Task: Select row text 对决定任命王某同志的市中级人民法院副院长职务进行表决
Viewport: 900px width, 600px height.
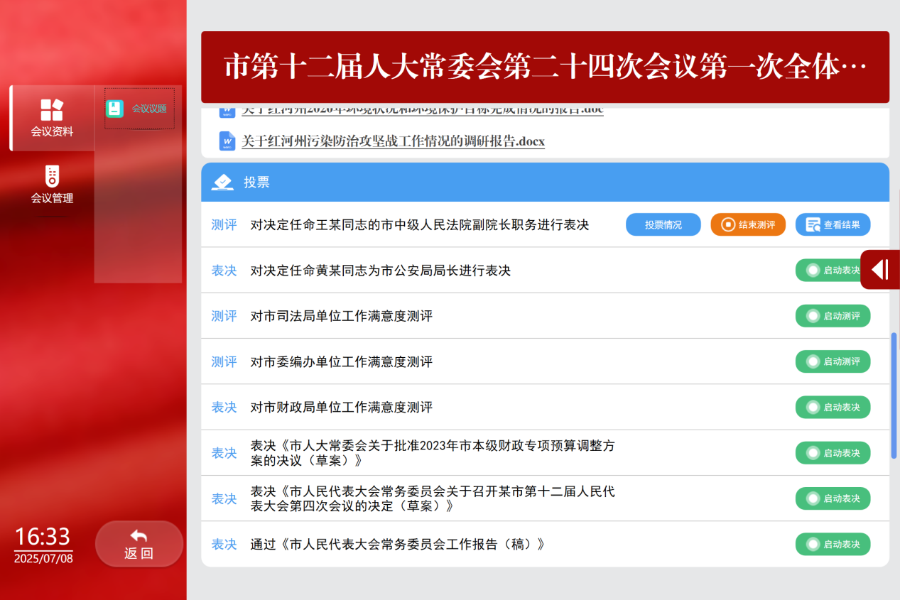Action: tap(420, 225)
